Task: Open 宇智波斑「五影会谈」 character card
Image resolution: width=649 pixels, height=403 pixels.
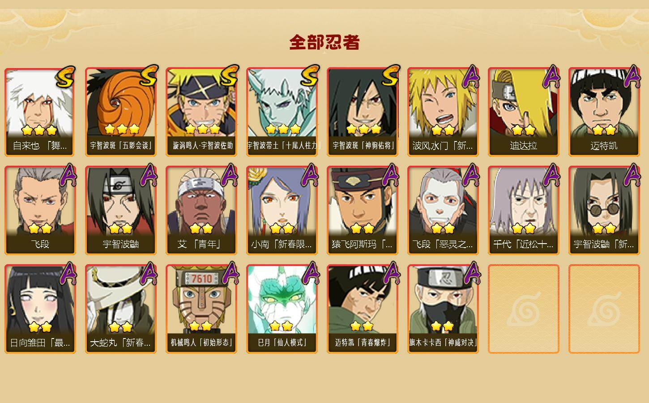Action: [120, 112]
